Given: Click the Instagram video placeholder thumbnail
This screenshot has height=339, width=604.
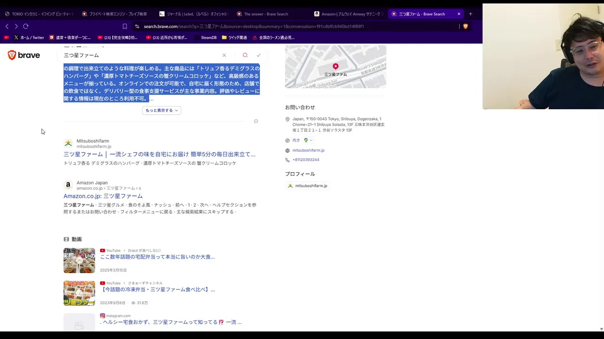Looking at the screenshot, I should tap(79, 323).
